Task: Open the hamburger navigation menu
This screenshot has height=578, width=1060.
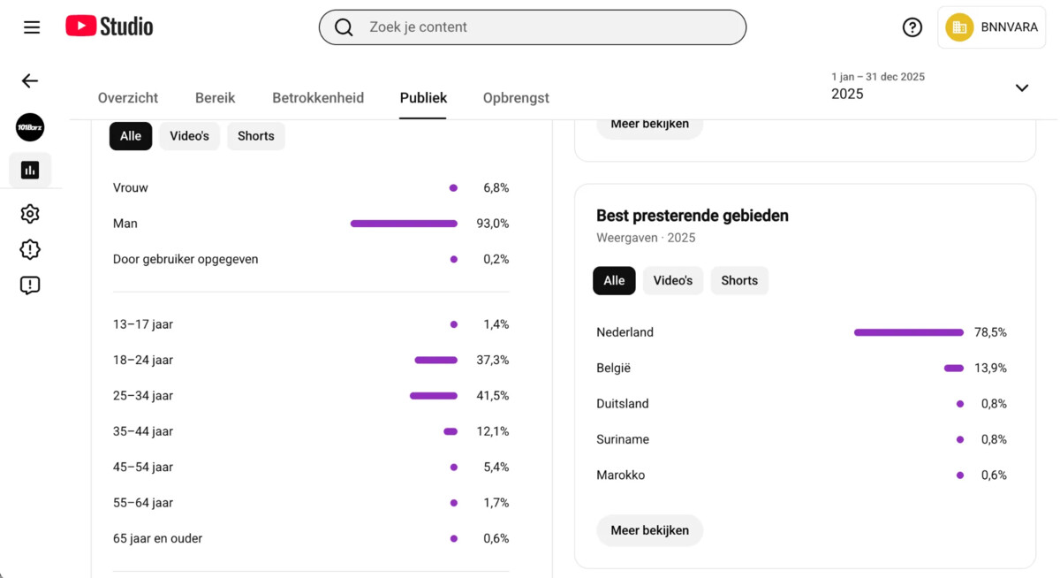Action: click(x=32, y=27)
